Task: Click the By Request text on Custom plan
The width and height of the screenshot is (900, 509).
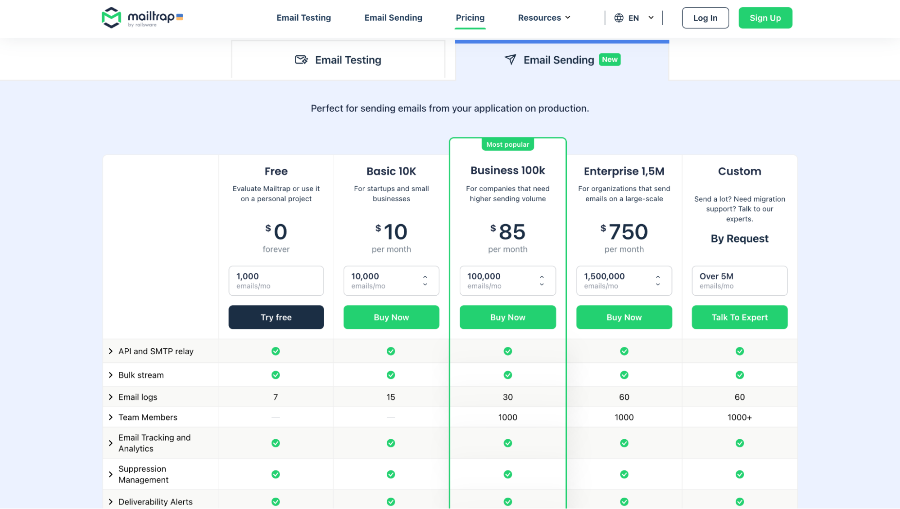Action: click(739, 239)
